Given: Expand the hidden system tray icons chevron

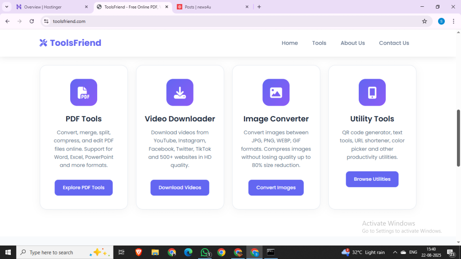Looking at the screenshot, I should [x=395, y=252].
